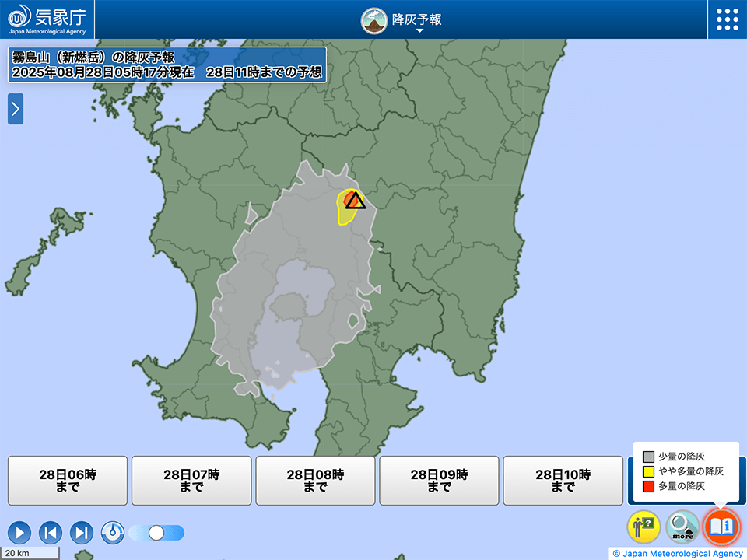This screenshot has width=747, height=560.
Task: Skip to the first forecast frame
Action: click(51, 533)
